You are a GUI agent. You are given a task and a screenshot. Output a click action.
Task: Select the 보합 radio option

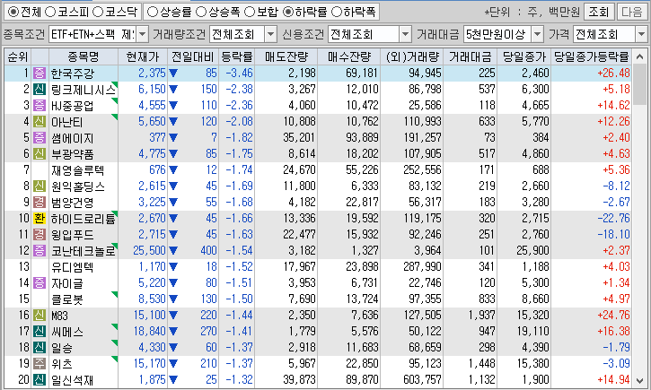point(250,12)
